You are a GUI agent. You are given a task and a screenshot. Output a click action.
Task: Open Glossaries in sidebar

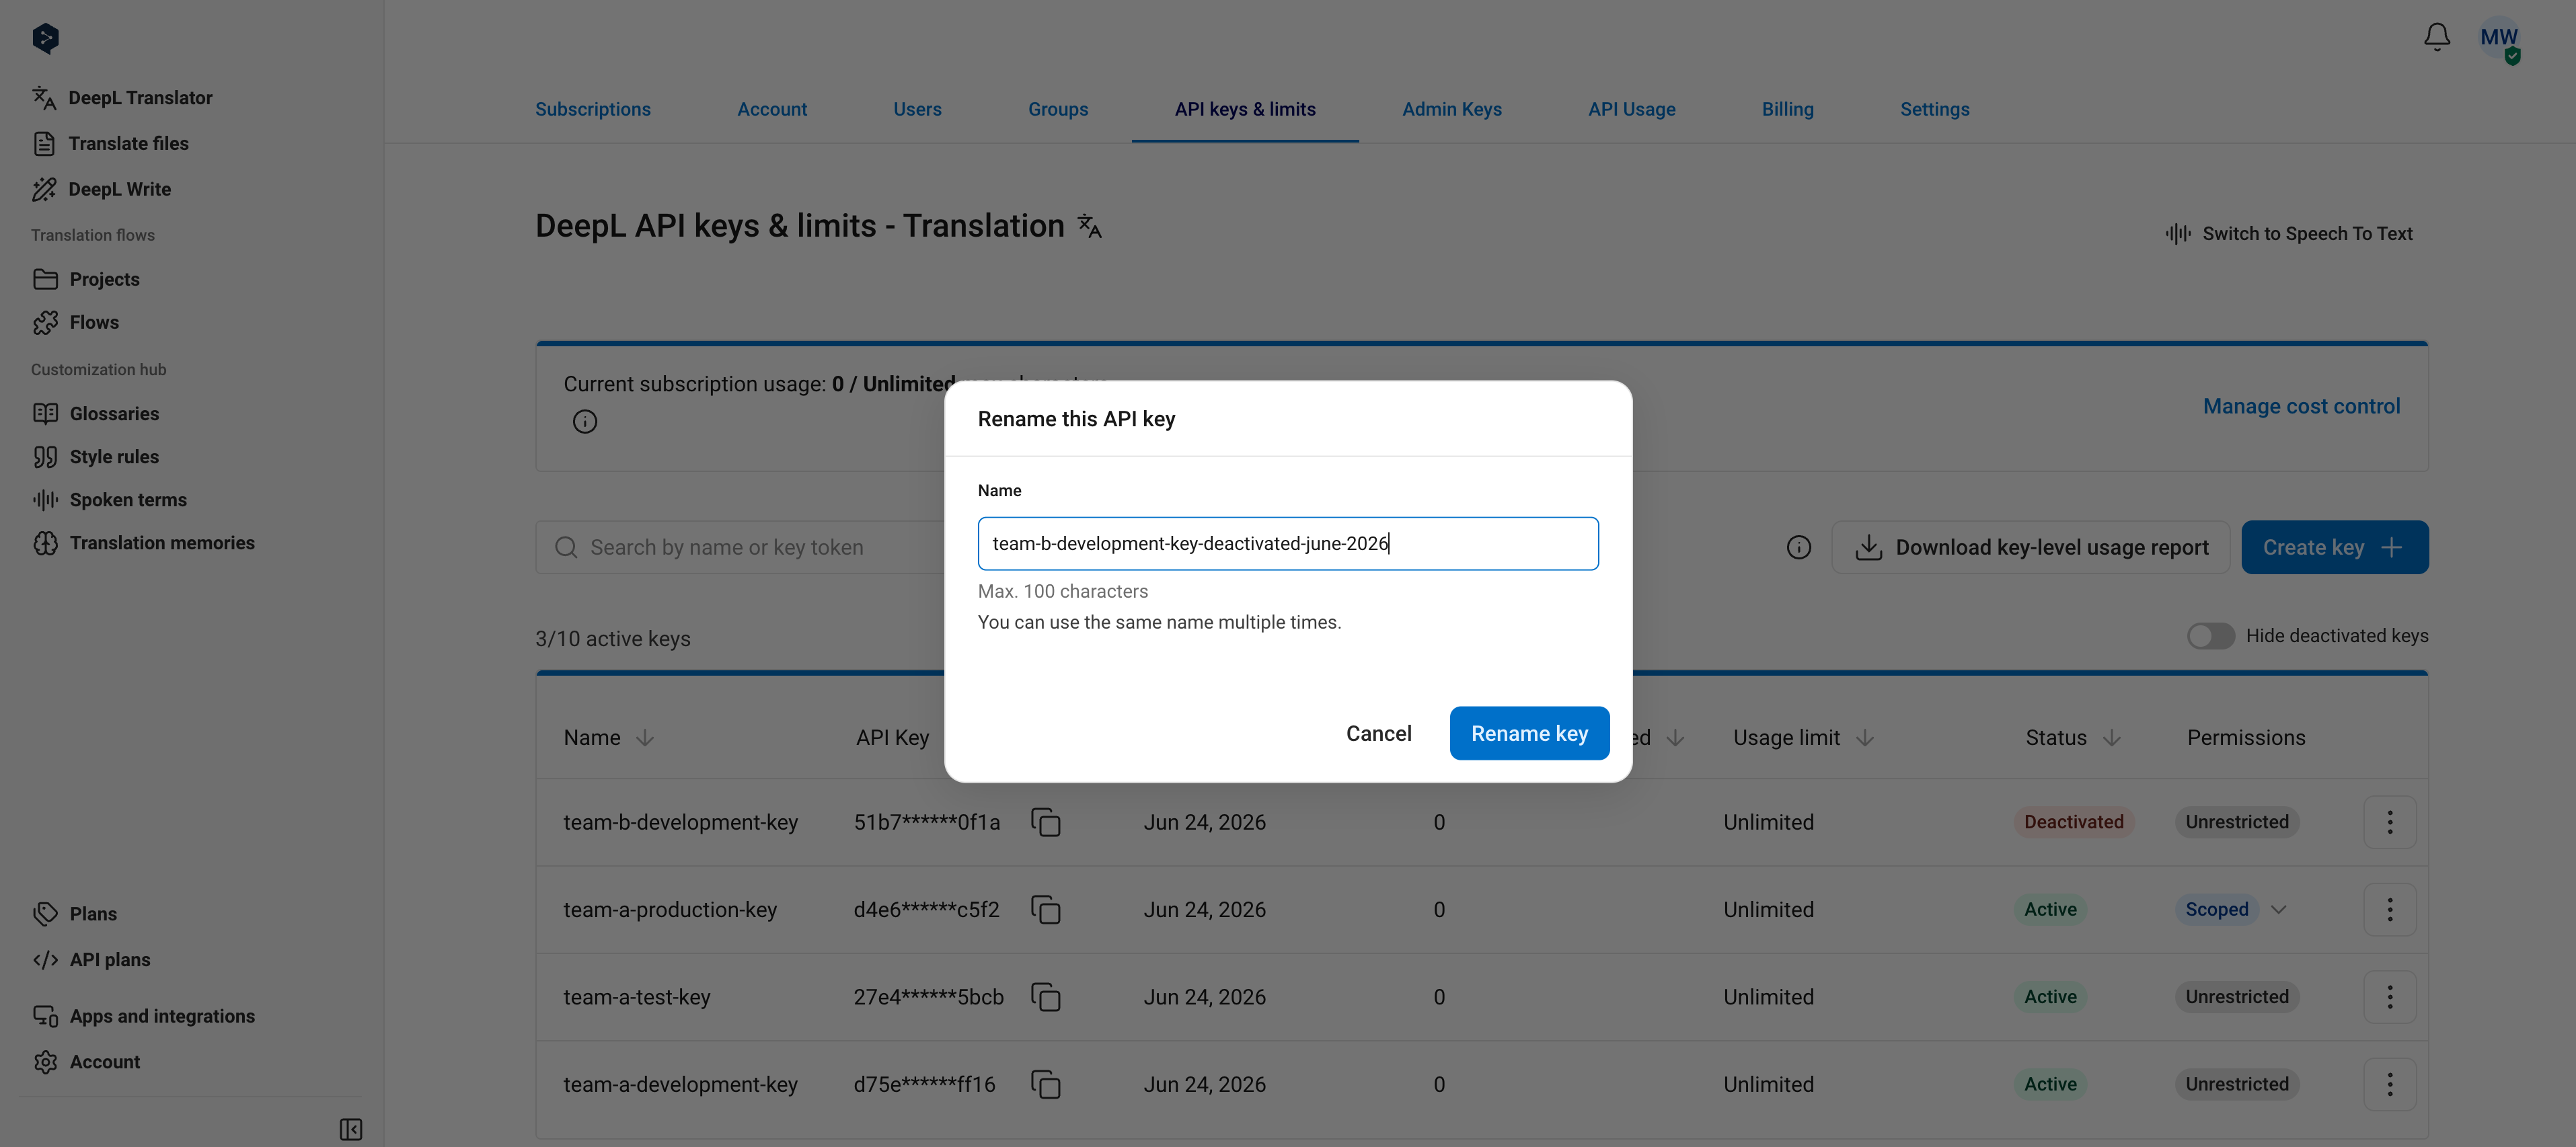(x=95, y=413)
